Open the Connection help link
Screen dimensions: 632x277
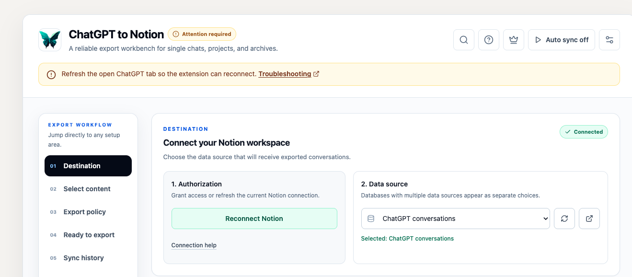pos(194,245)
